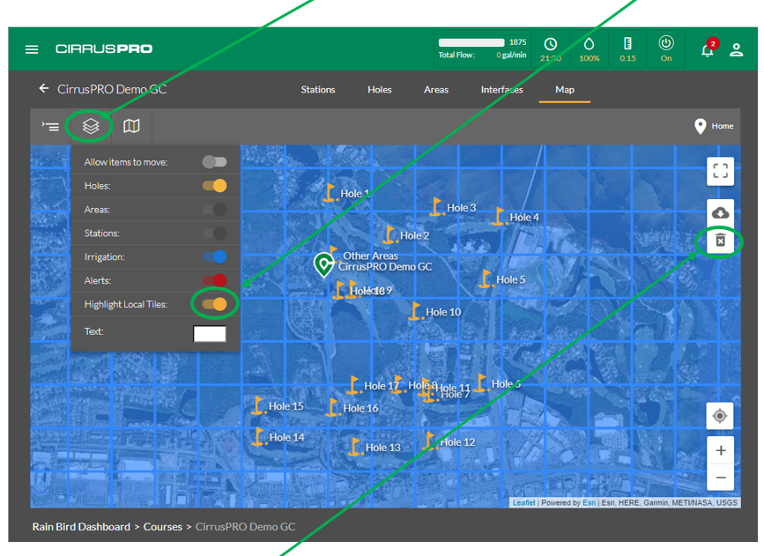Open Courses breadcrumb link
764x556 pixels.
tap(163, 527)
